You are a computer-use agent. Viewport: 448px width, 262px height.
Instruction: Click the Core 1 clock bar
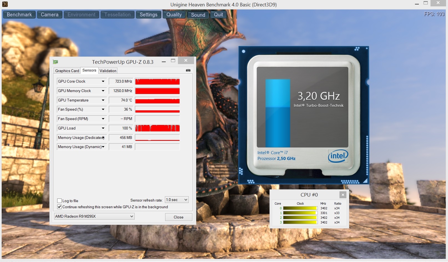tap(300, 213)
